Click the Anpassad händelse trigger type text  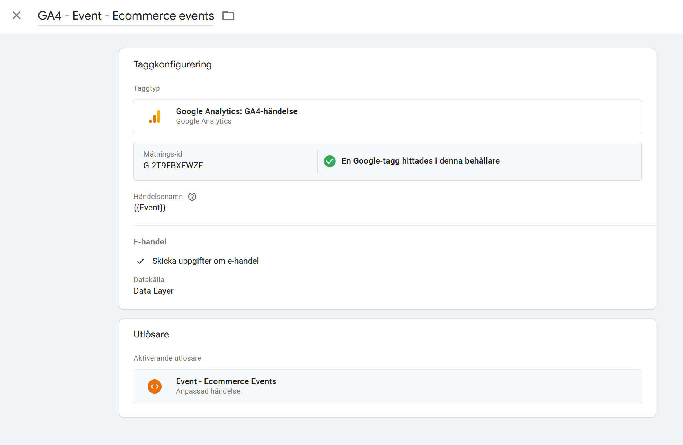coord(208,391)
